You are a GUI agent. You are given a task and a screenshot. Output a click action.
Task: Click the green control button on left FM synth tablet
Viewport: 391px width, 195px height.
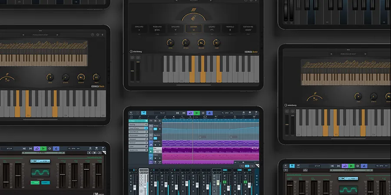(x=35, y=183)
